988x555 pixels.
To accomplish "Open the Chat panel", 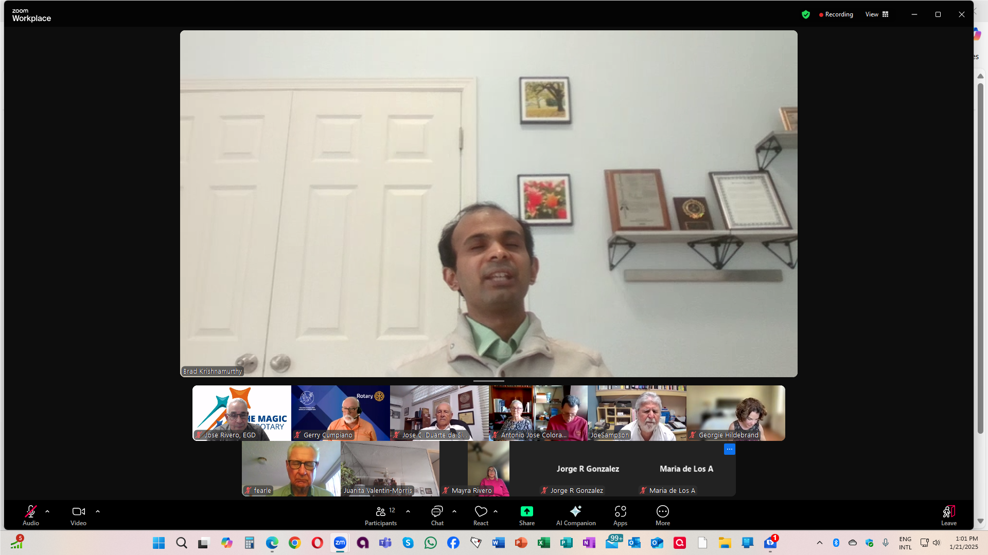I will tap(437, 515).
